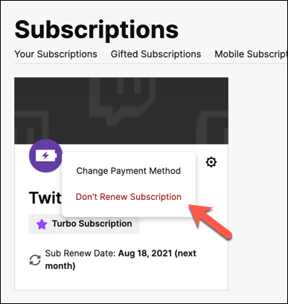Click the Subscriptions page heading
288x304 pixels.
pyautogui.click(x=97, y=30)
